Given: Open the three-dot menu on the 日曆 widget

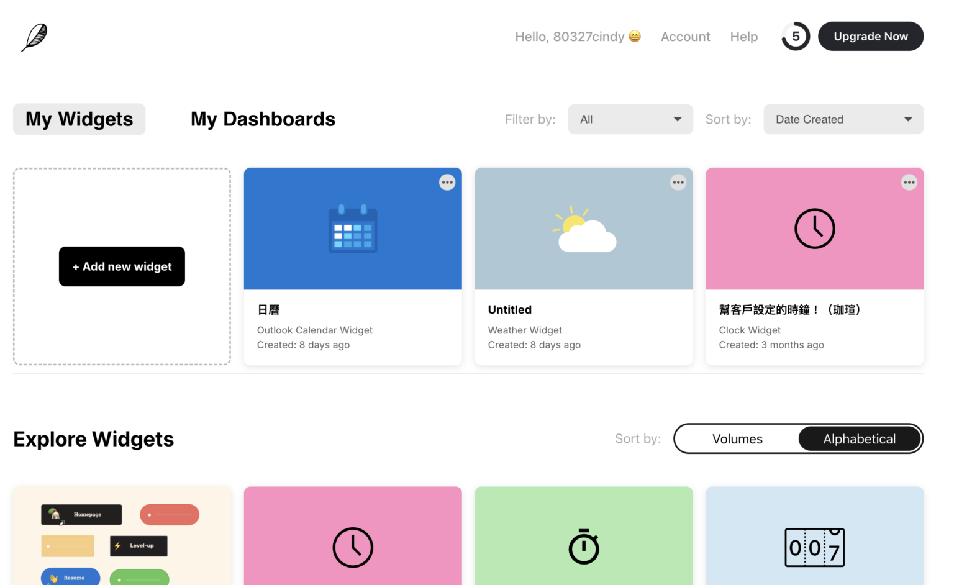Looking at the screenshot, I should coord(447,182).
